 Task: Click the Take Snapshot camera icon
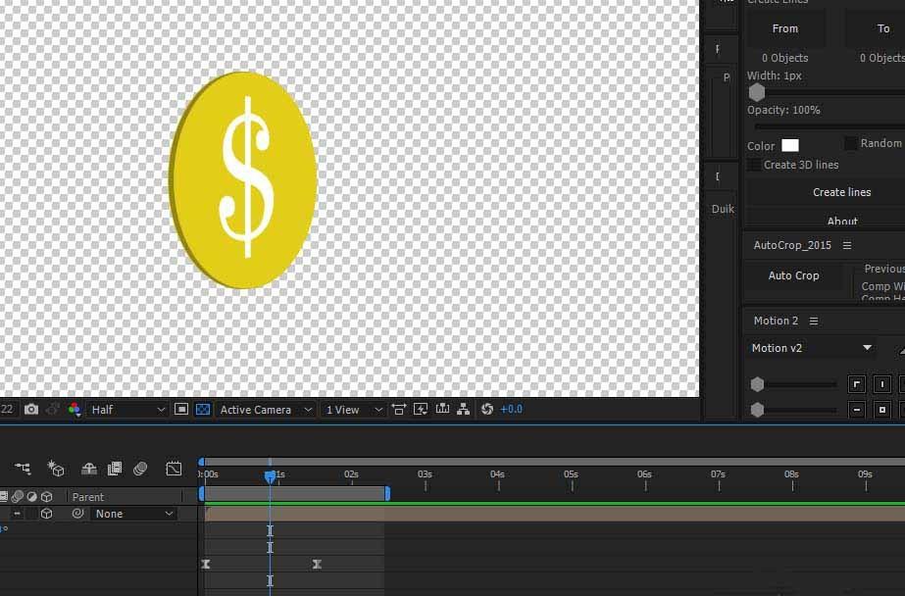pos(31,410)
